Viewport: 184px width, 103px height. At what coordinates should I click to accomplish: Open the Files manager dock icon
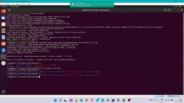(3, 24)
